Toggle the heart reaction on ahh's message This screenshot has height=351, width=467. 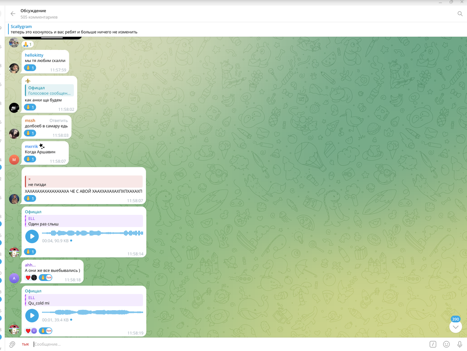31,278
